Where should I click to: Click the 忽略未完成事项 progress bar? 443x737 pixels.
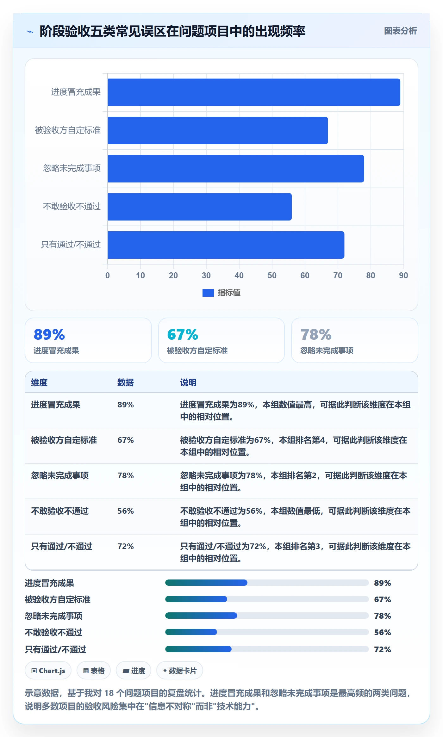pos(267,616)
